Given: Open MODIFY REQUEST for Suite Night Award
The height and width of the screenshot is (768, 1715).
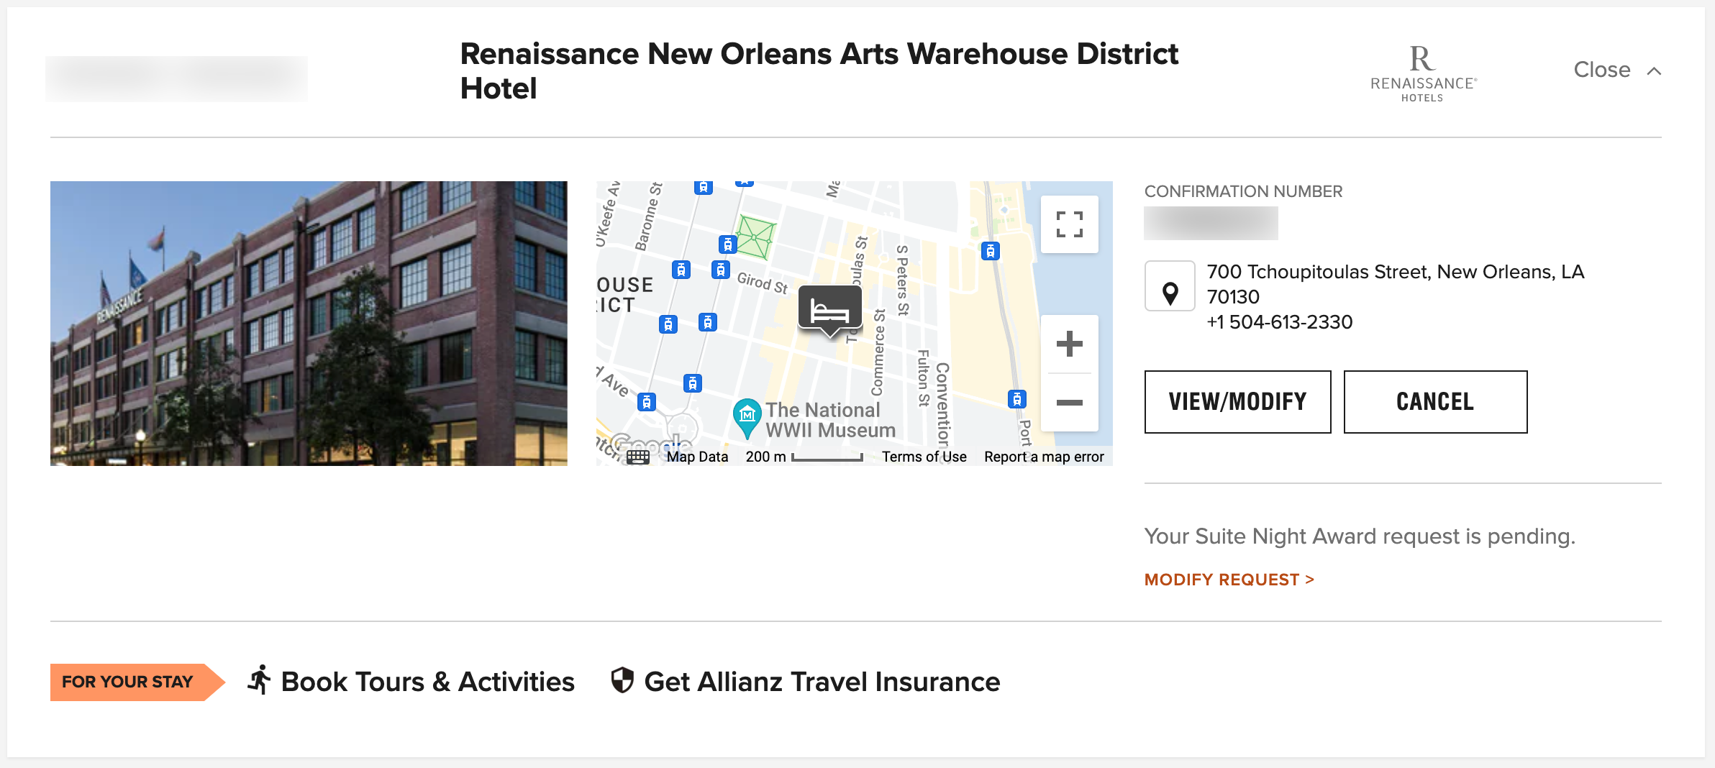Looking at the screenshot, I should click(x=1228, y=579).
